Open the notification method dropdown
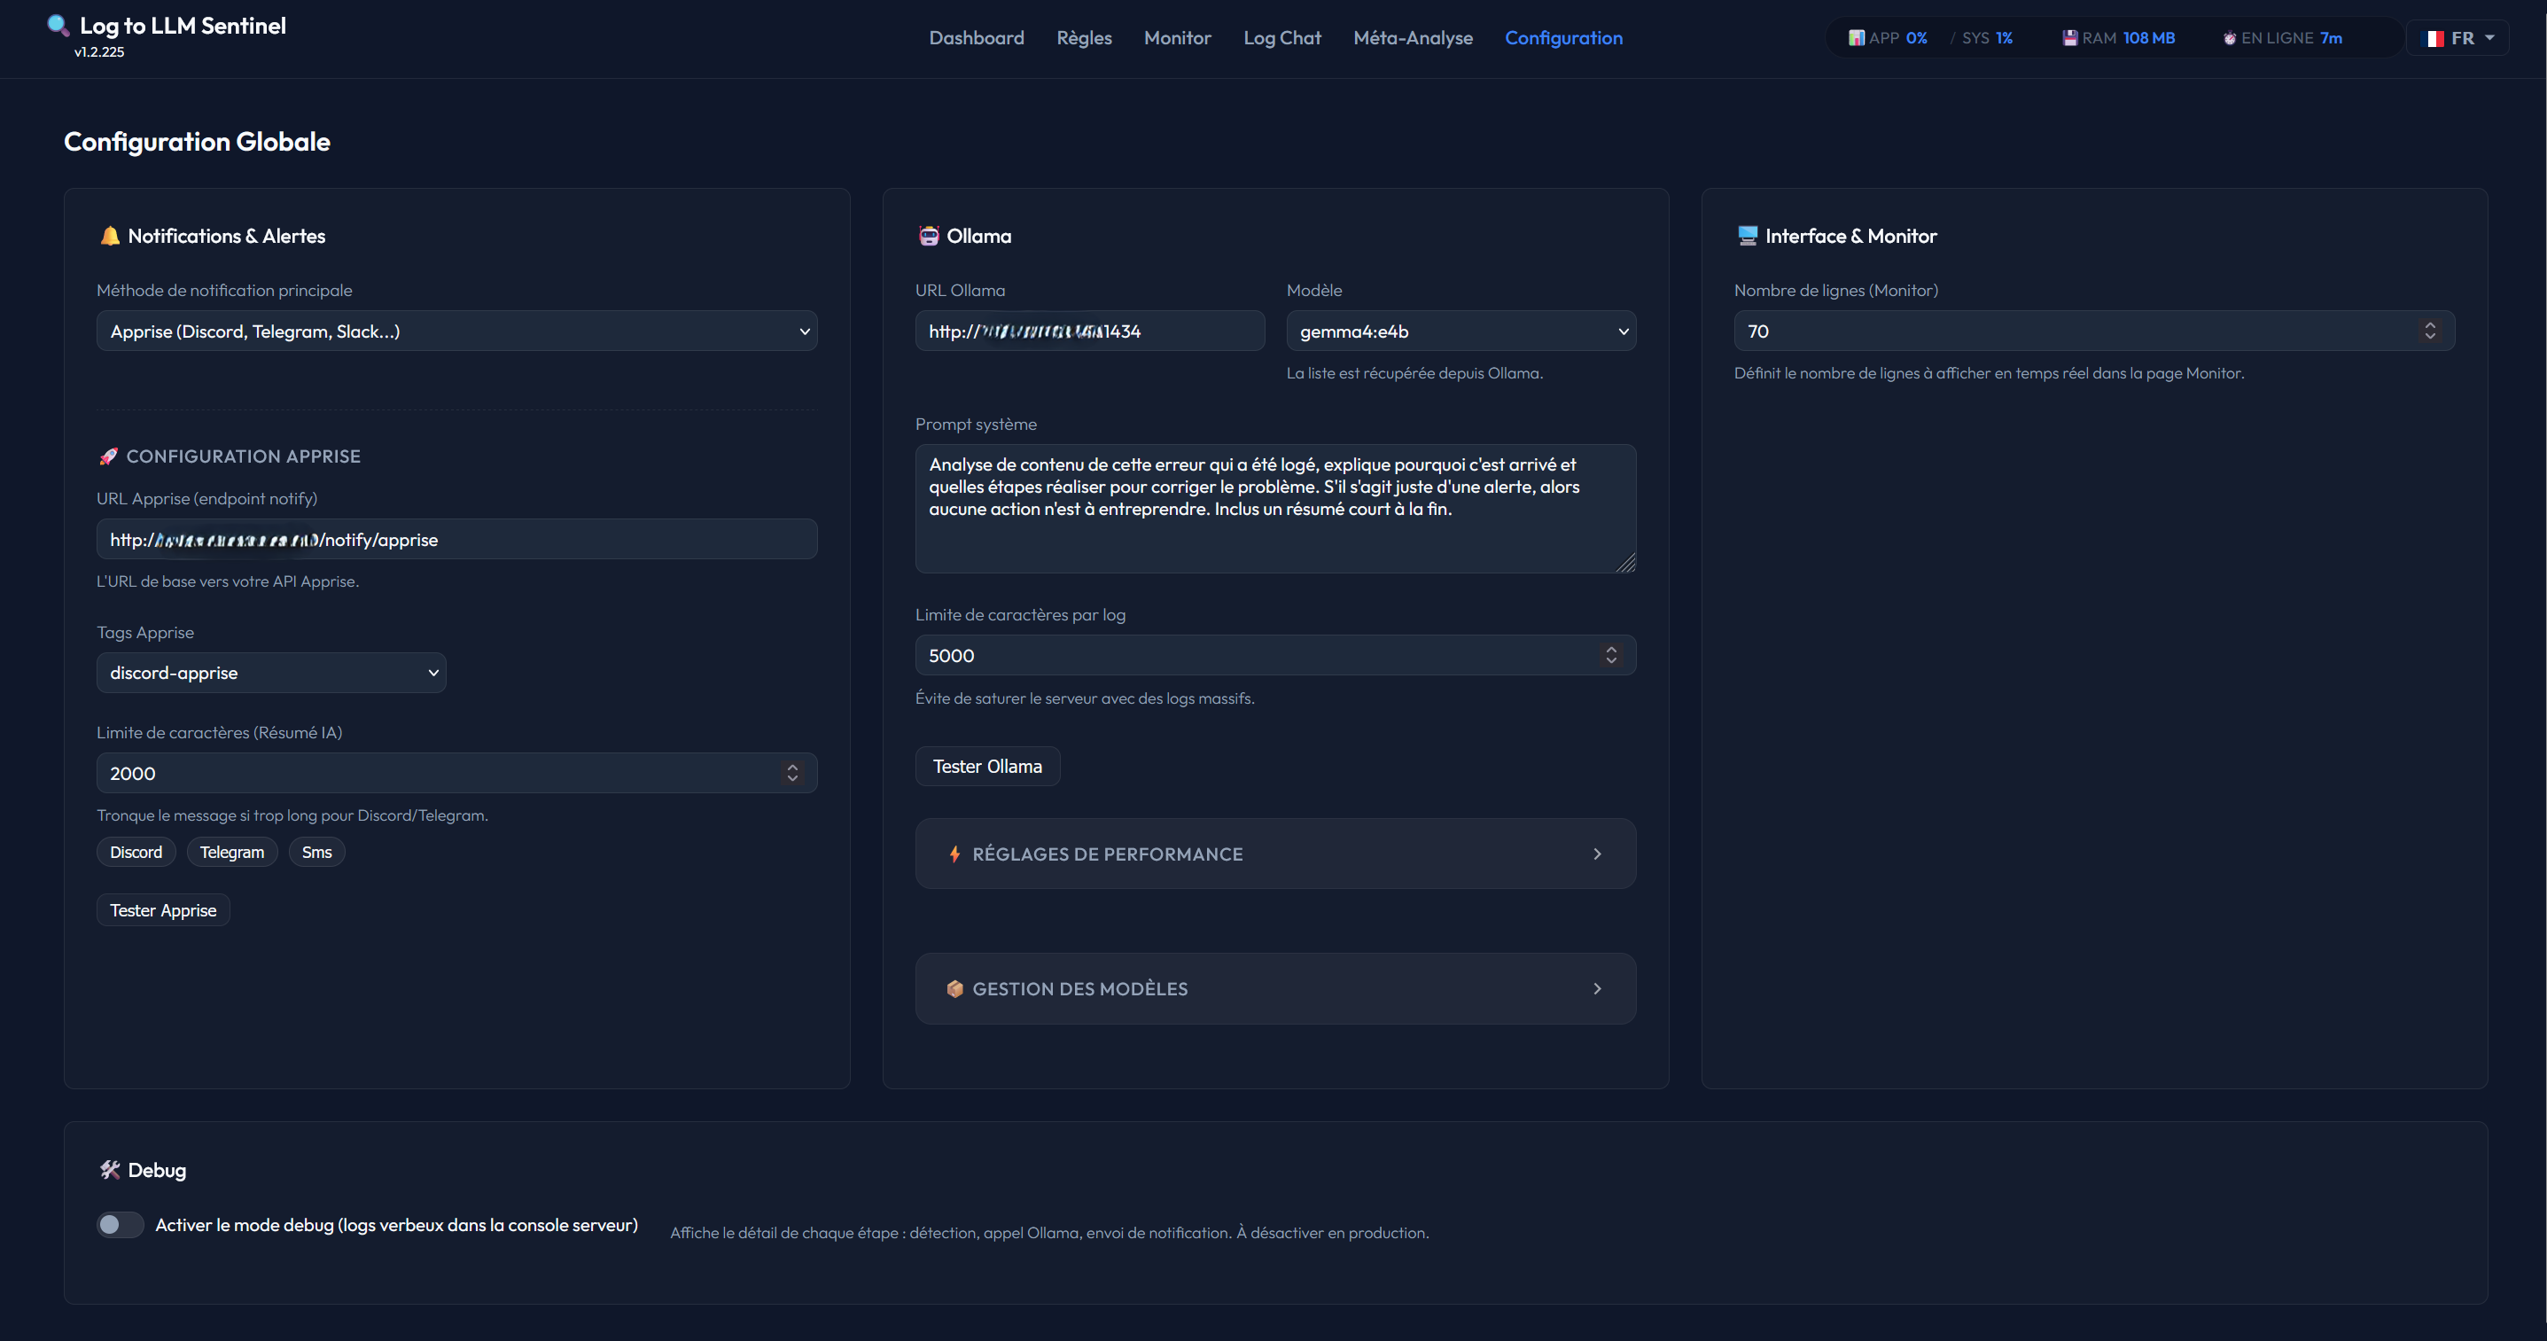 point(456,331)
